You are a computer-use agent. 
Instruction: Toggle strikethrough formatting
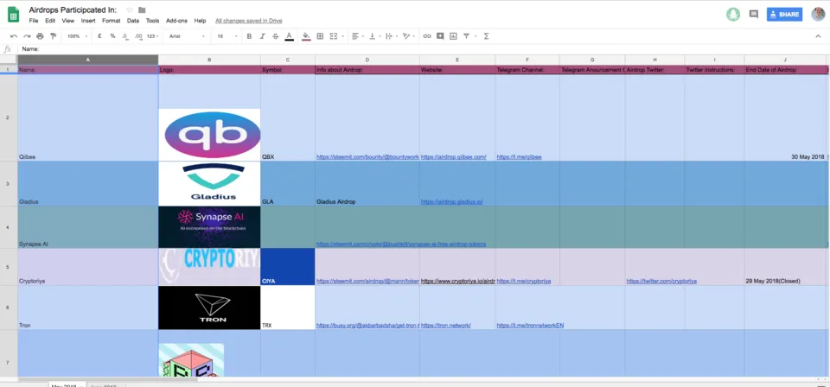coord(275,36)
